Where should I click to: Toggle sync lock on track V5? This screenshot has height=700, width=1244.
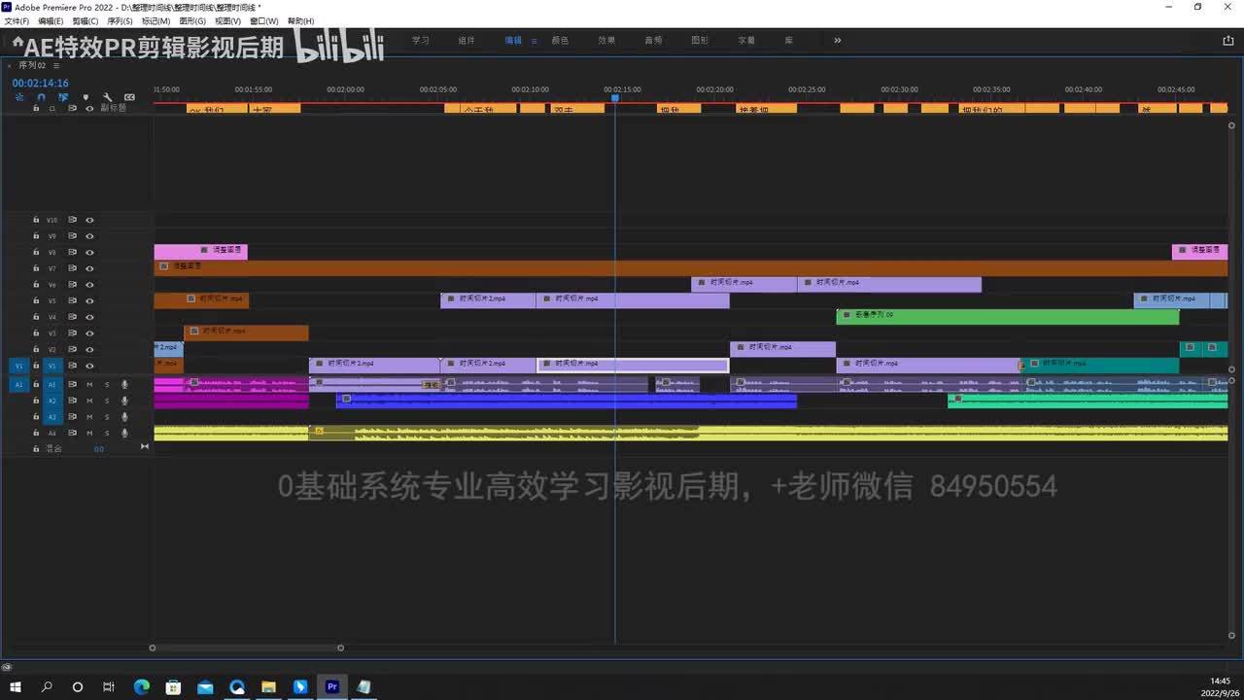click(72, 300)
